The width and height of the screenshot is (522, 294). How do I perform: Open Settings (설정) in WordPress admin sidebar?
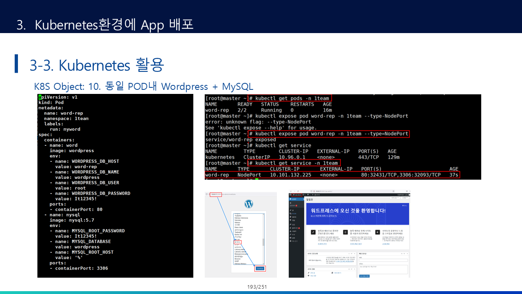click(x=293, y=238)
